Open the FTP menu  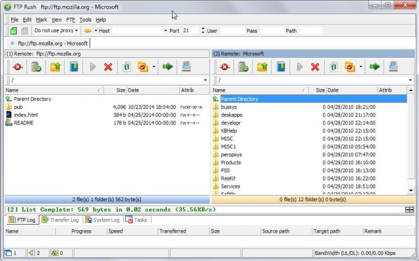[x=70, y=20]
